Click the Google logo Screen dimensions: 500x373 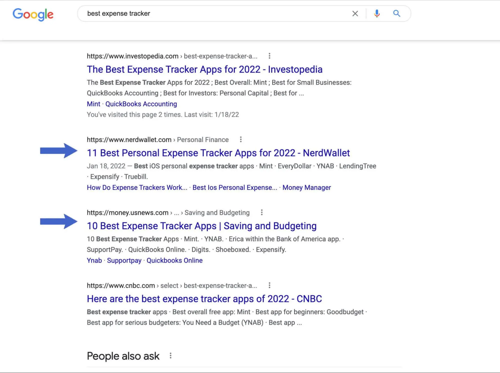tap(33, 14)
